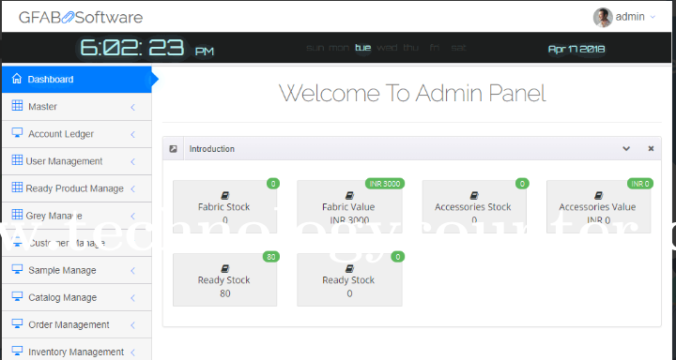The height and width of the screenshot is (360, 676).
Task: Click the paperclip logo in GFAB Software
Action: coord(69,18)
